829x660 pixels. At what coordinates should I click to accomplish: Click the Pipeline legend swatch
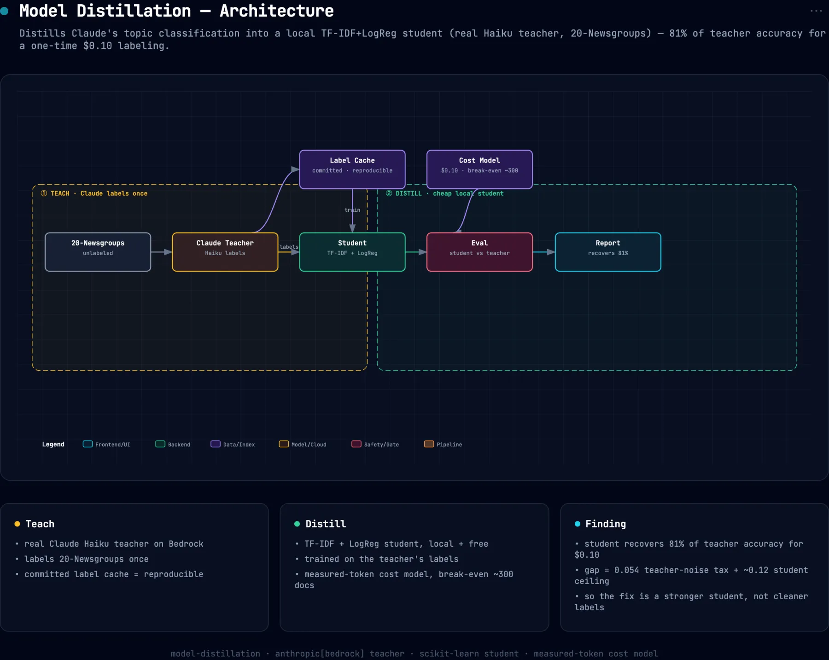[429, 444]
